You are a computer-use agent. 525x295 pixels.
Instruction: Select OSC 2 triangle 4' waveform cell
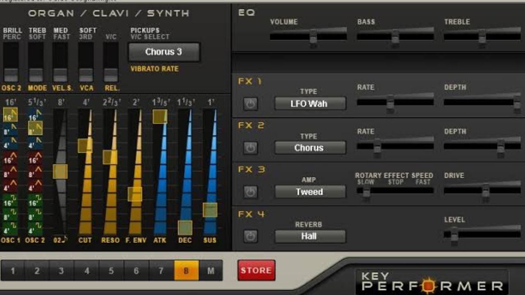(x=35, y=186)
